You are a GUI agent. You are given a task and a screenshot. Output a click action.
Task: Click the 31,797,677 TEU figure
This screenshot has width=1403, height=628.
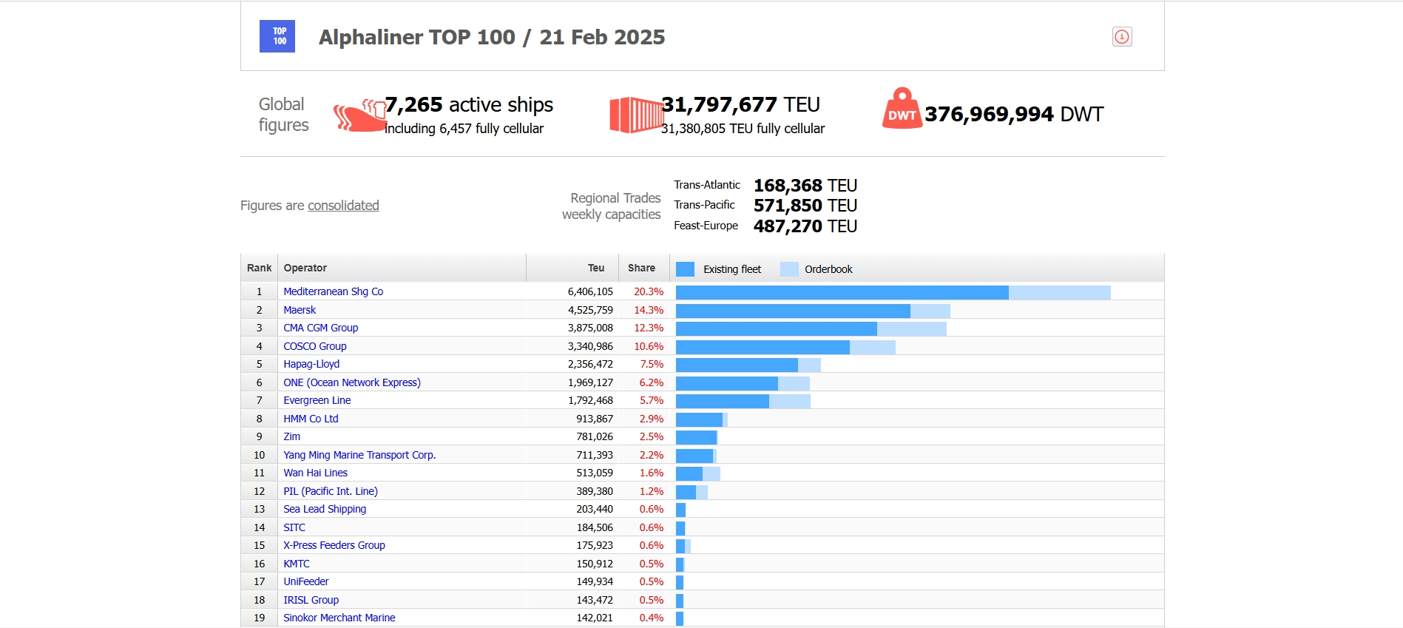click(x=740, y=104)
